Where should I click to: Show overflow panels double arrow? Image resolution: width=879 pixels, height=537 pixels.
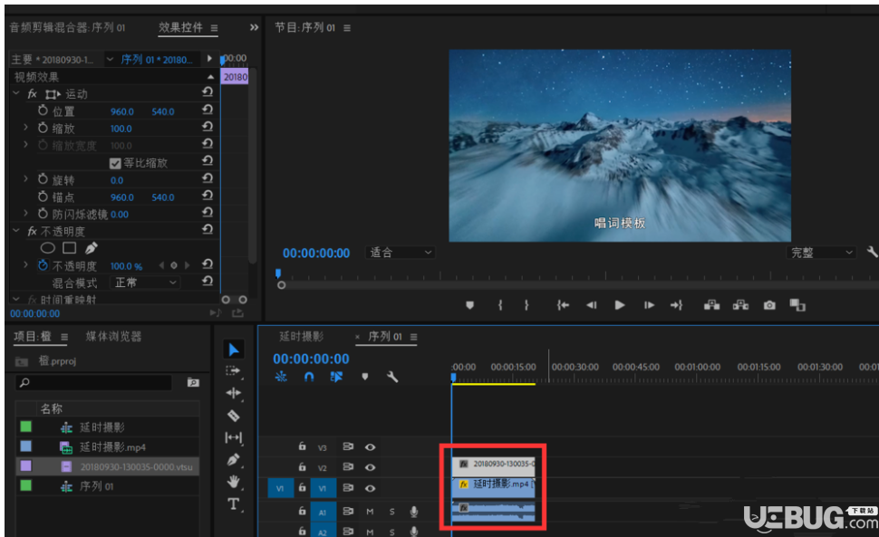coord(254,27)
